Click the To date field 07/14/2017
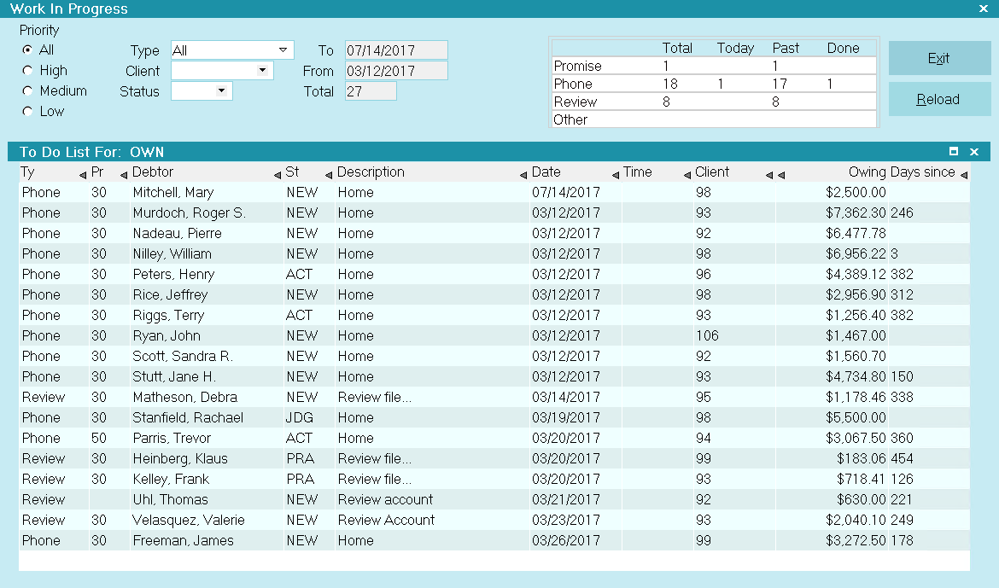The height and width of the screenshot is (588, 999). coord(396,50)
